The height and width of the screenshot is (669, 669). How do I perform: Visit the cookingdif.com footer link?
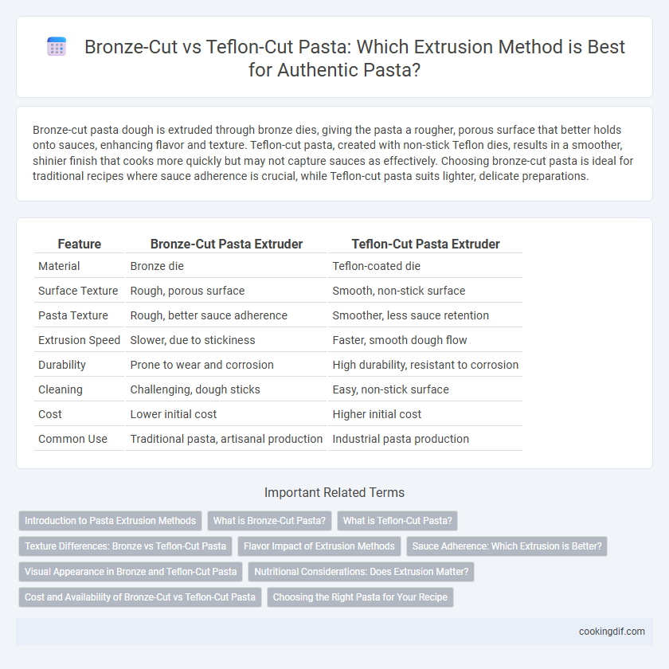612,632
